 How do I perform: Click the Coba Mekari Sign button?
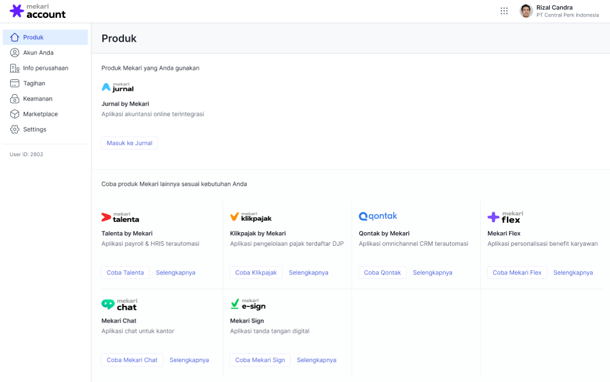pyautogui.click(x=260, y=360)
